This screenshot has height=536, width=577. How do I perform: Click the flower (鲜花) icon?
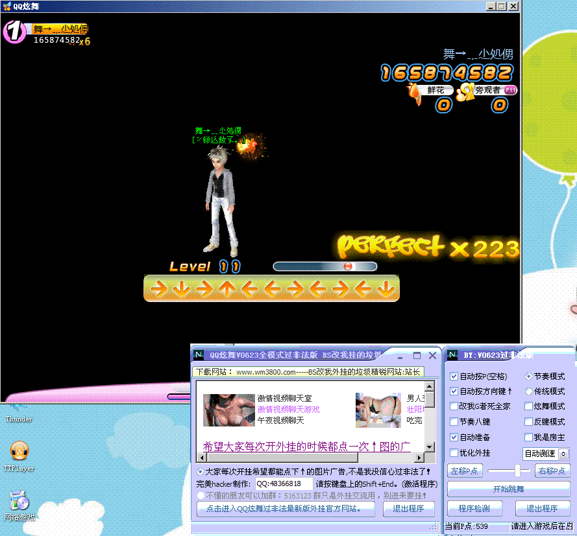pyautogui.click(x=415, y=93)
